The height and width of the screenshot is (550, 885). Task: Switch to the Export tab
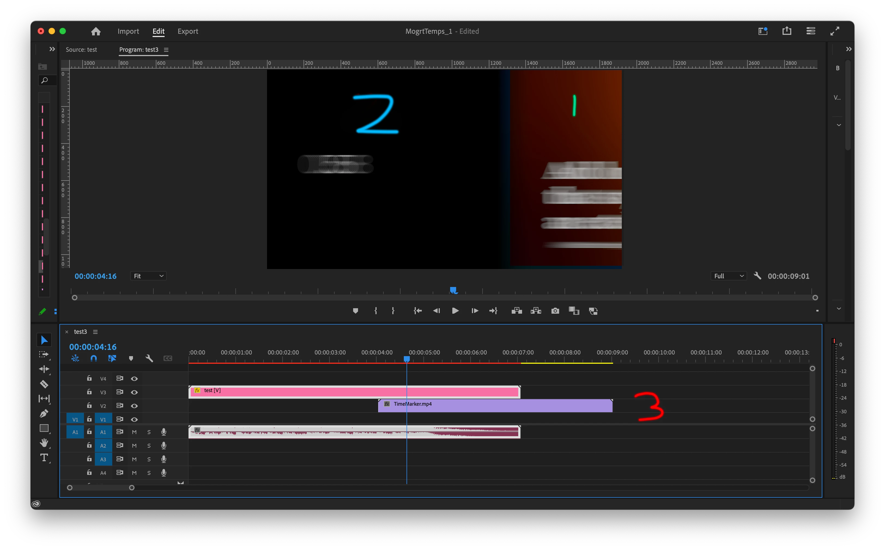point(187,31)
